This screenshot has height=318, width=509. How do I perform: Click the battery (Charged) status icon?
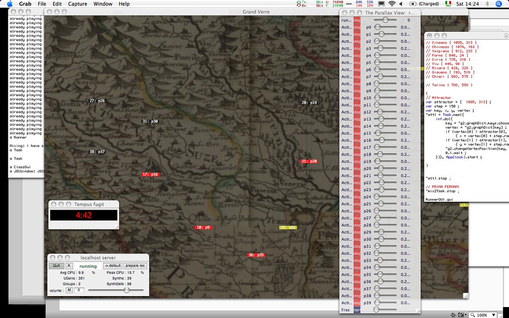tap(412, 4)
